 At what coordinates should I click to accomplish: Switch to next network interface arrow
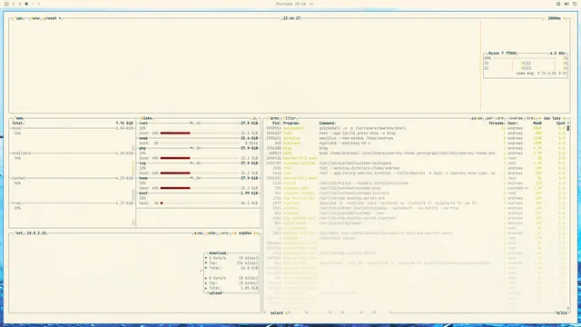click(256, 233)
